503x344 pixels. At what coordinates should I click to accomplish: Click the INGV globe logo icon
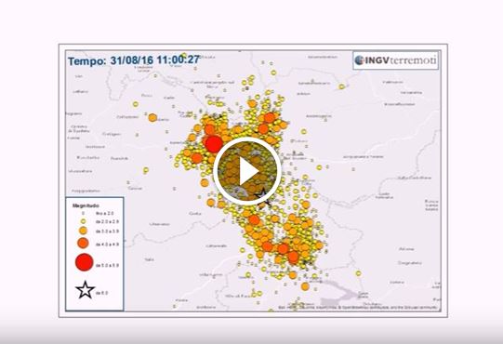pos(360,60)
